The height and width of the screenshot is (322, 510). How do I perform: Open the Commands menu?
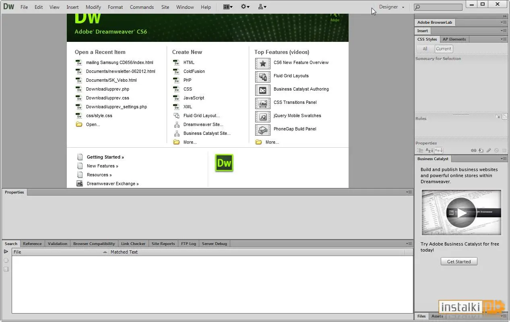point(142,7)
